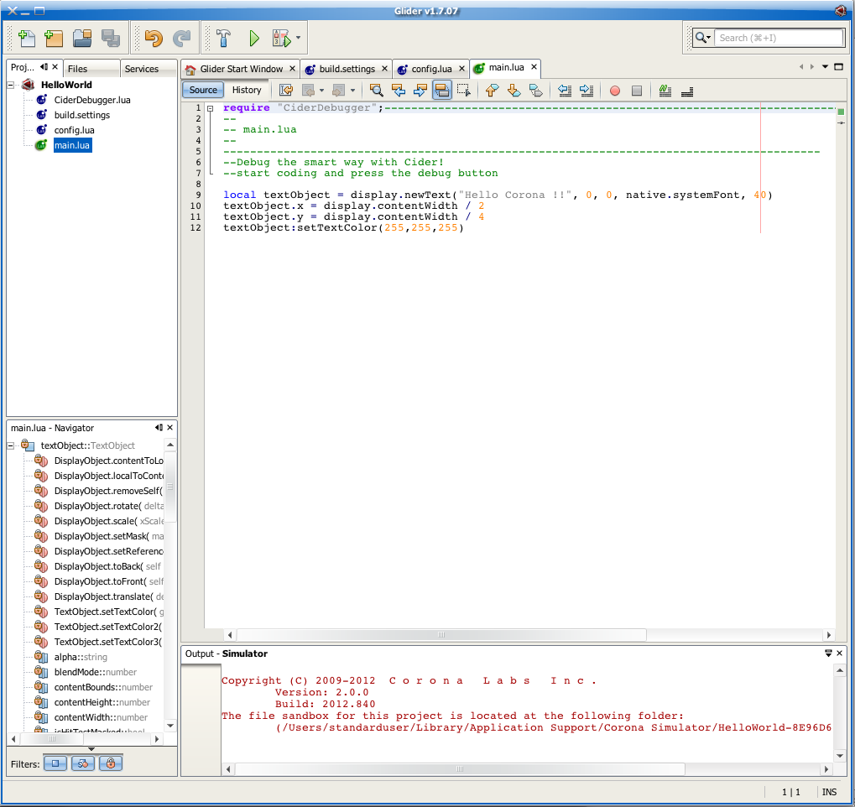
Task: Toggle the static members filter button
Action: (82, 763)
